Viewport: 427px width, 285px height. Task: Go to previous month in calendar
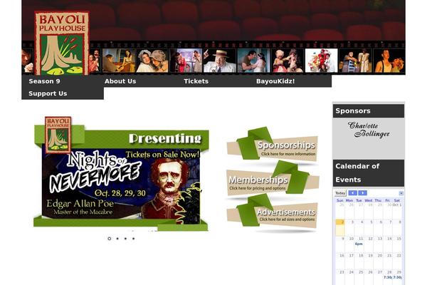tap(353, 193)
